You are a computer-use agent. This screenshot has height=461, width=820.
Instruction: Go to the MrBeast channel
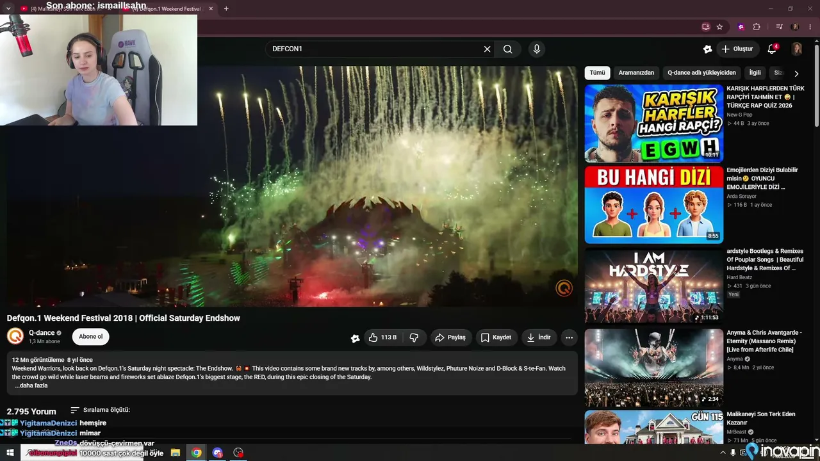click(x=737, y=432)
